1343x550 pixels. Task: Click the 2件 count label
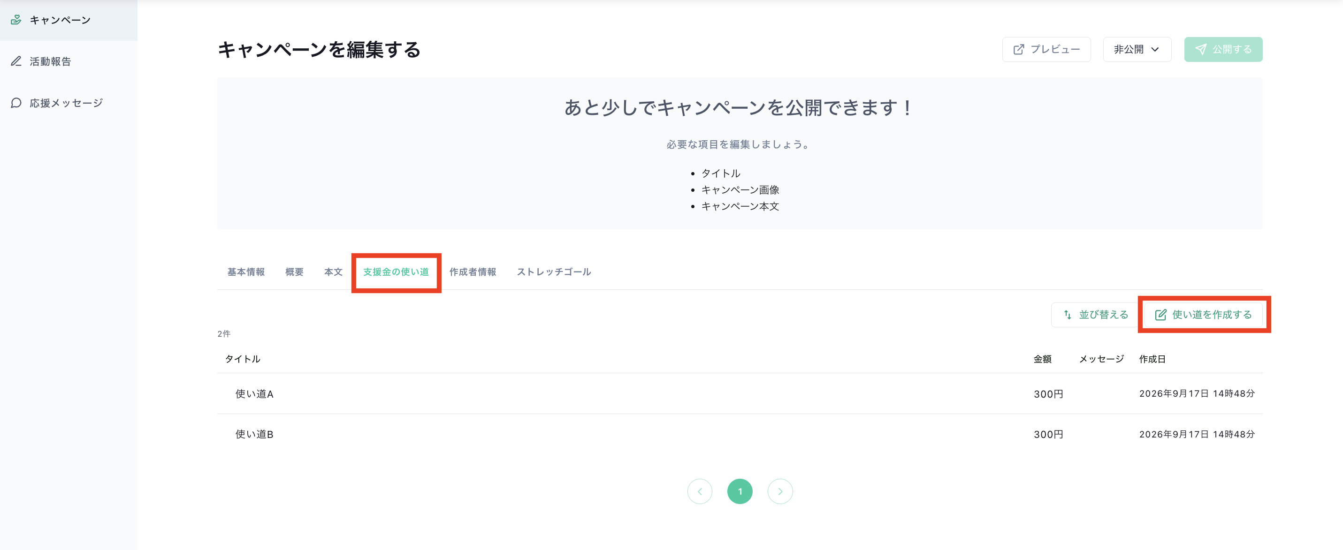[x=224, y=334]
